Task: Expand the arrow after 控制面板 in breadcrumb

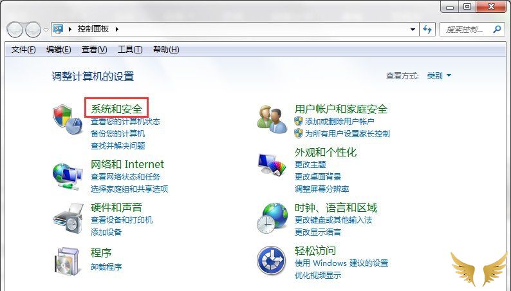Action: [x=117, y=30]
